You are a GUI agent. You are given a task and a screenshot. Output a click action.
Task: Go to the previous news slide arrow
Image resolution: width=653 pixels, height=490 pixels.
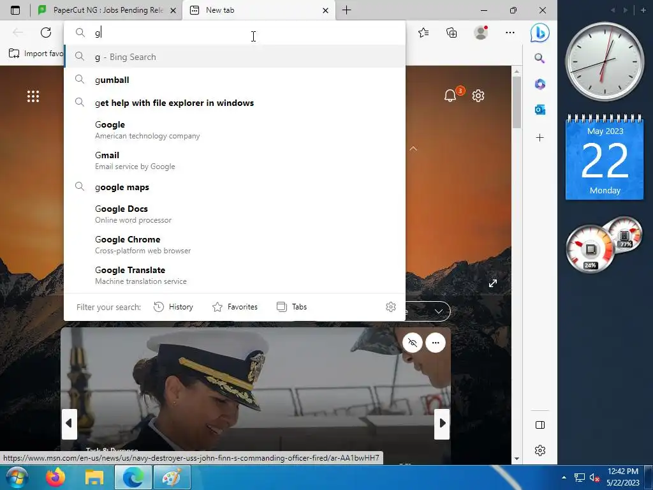[x=69, y=424]
